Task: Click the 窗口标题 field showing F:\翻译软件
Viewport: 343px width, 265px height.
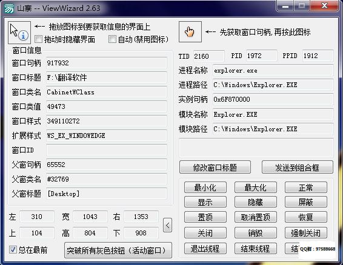Action: pyautogui.click(x=107, y=77)
